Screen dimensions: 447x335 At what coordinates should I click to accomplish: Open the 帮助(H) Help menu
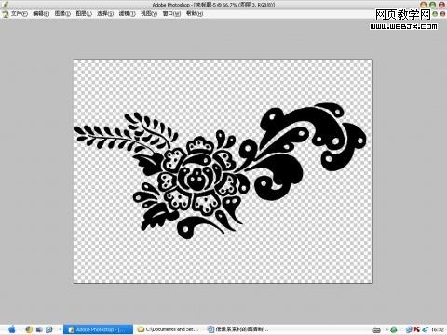(195, 14)
